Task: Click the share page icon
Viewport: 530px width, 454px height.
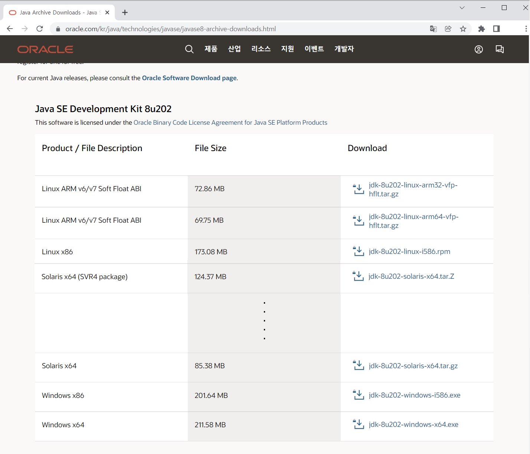Action: click(x=448, y=29)
